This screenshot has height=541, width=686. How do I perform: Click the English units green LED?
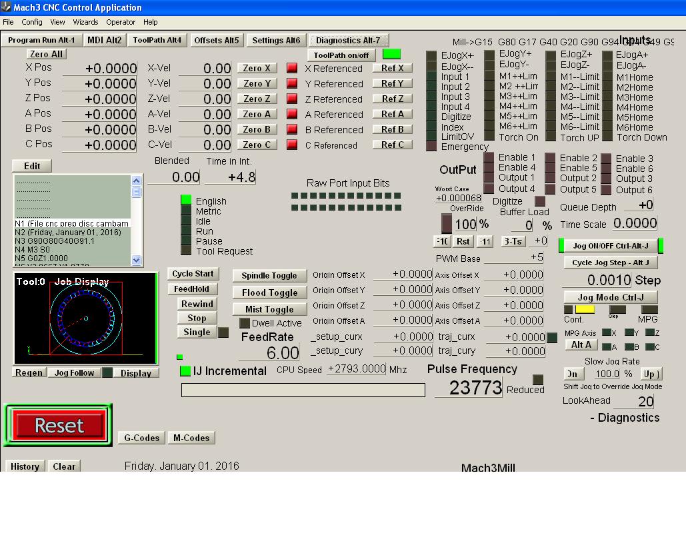[x=186, y=200]
